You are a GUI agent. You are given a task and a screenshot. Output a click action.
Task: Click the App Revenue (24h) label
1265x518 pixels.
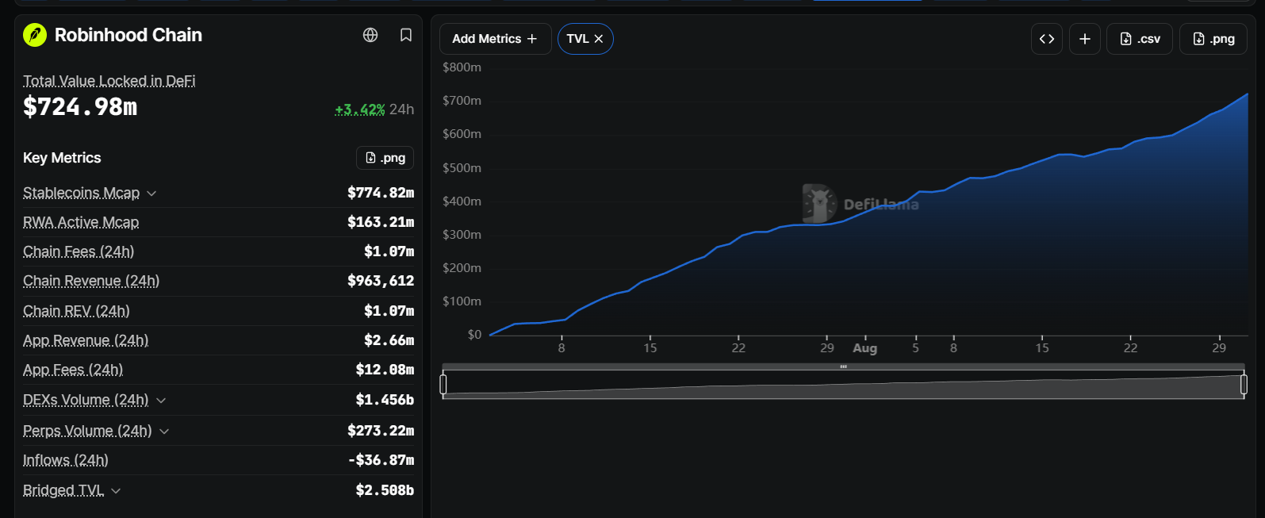tap(86, 340)
